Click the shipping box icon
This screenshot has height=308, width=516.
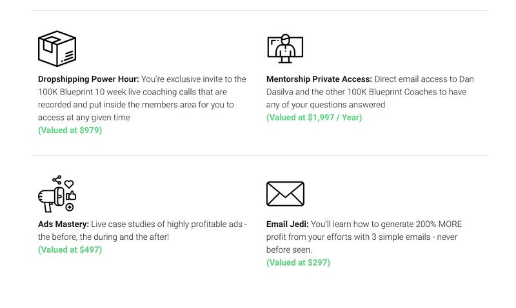(57, 49)
